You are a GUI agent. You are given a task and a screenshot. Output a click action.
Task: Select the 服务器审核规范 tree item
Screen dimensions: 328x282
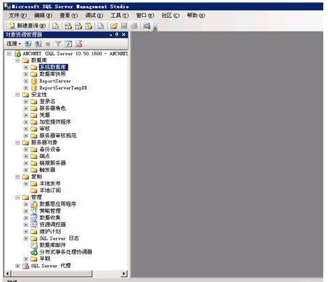[58, 136]
